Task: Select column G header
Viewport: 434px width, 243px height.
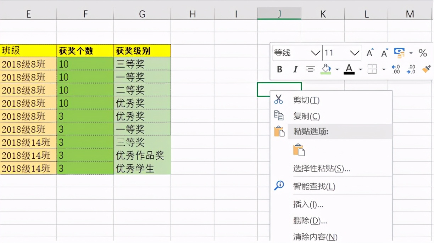Action: tap(142, 14)
